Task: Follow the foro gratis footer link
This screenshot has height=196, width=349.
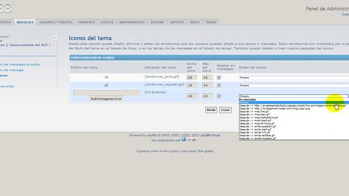Action: 206,151
